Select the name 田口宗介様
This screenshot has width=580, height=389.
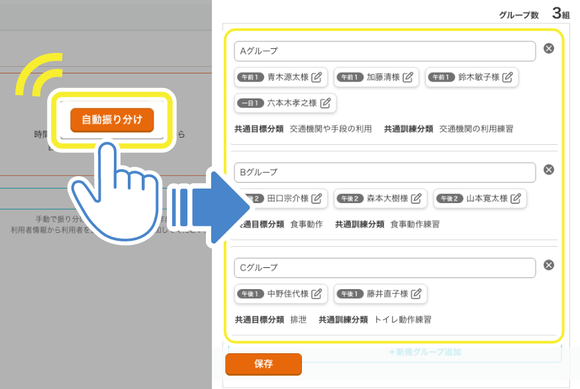click(x=288, y=198)
